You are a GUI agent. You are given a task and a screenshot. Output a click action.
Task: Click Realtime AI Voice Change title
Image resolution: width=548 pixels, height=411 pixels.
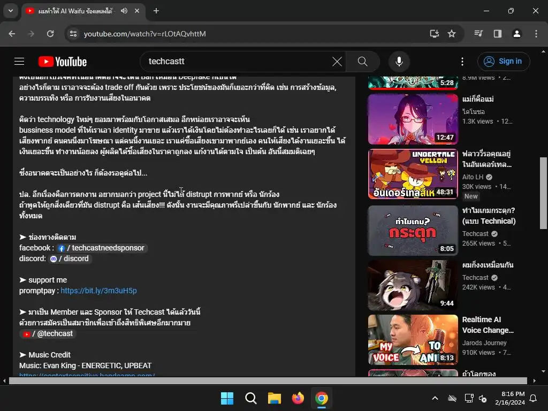tap(488, 325)
